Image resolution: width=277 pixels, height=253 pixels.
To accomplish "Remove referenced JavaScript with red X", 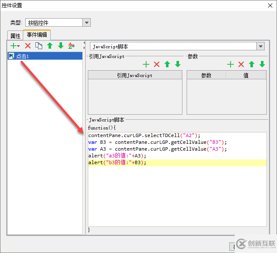I will pos(157,64).
